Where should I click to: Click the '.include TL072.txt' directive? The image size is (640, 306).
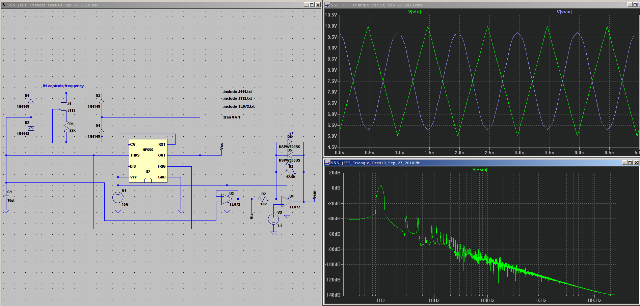238,106
